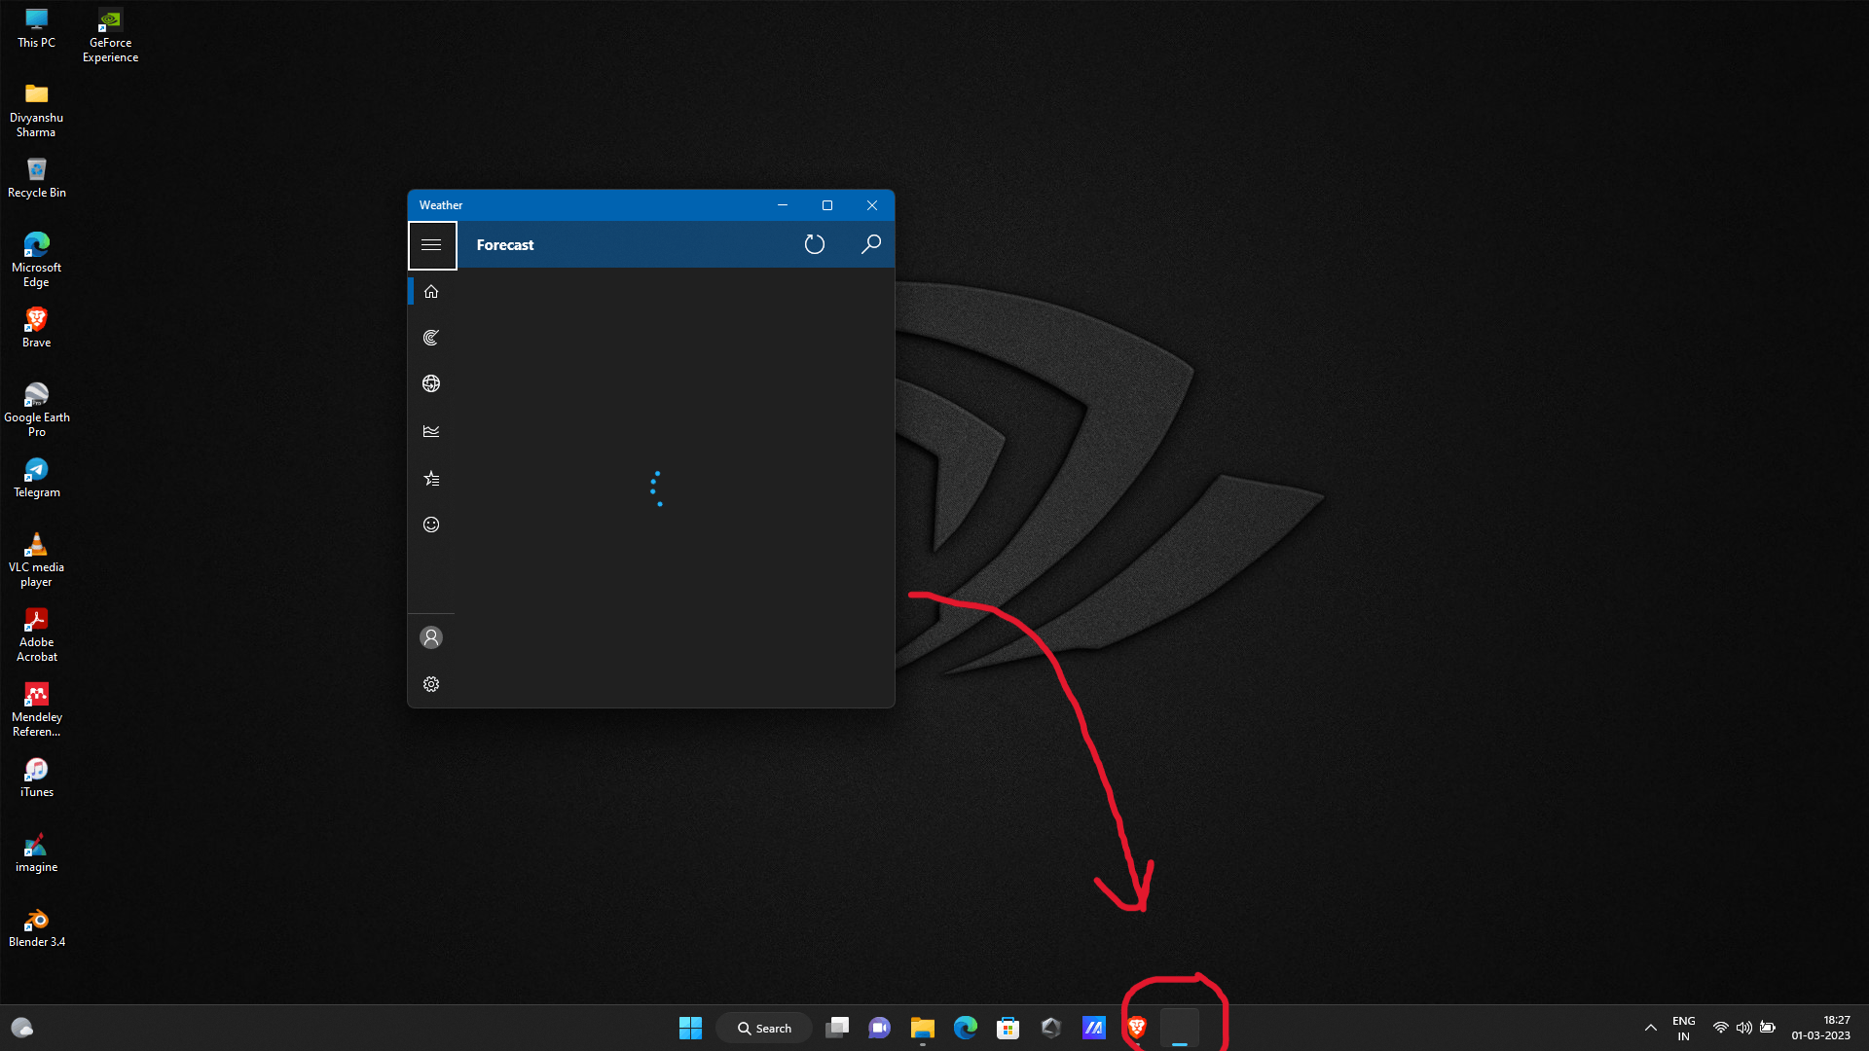
Task: Open Historical Weather chart icon
Action: point(431,431)
